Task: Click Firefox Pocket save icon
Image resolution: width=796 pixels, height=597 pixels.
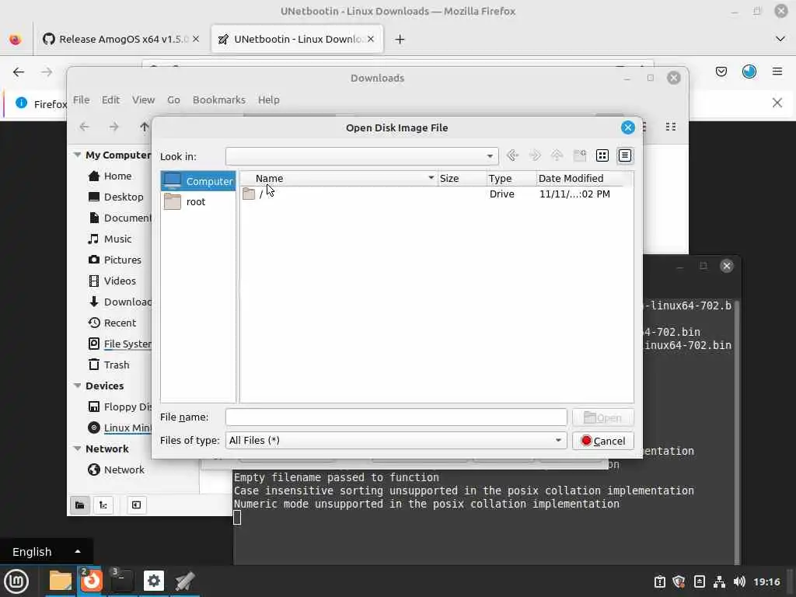Action: 721,72
